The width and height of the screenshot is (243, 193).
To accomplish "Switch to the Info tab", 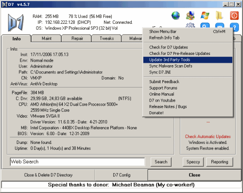I will (x=16, y=39).
